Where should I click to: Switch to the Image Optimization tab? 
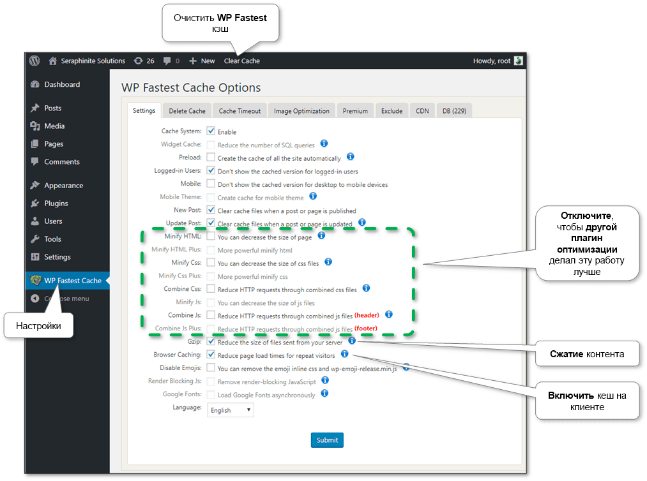(301, 111)
